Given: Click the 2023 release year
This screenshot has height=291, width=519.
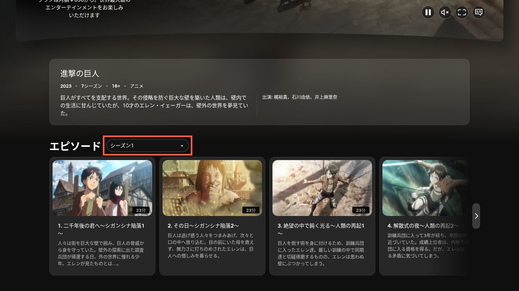Looking at the screenshot, I should (x=66, y=86).
